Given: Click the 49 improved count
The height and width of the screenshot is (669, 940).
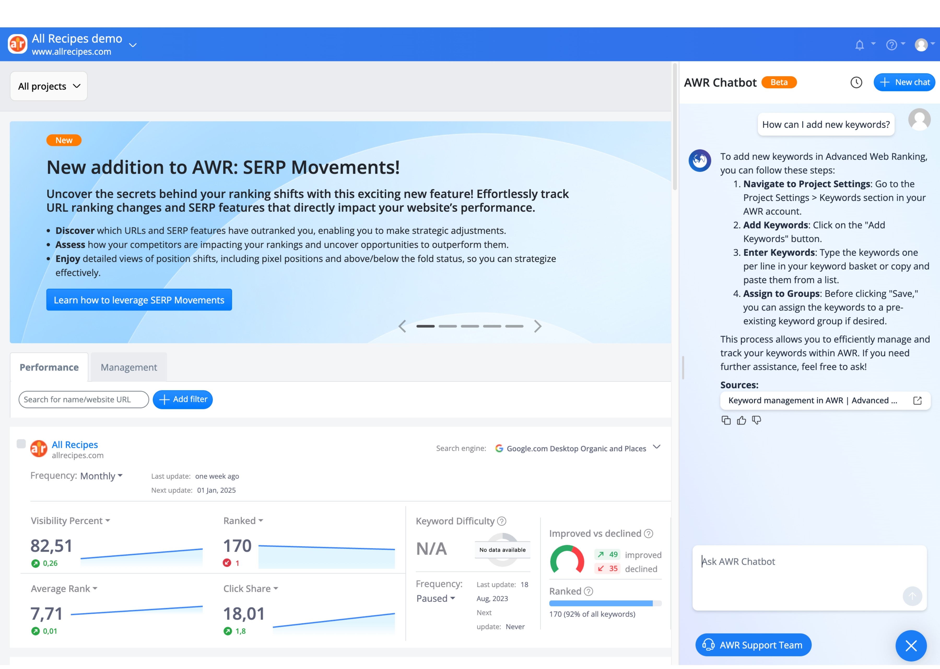Looking at the screenshot, I should click(x=607, y=554).
